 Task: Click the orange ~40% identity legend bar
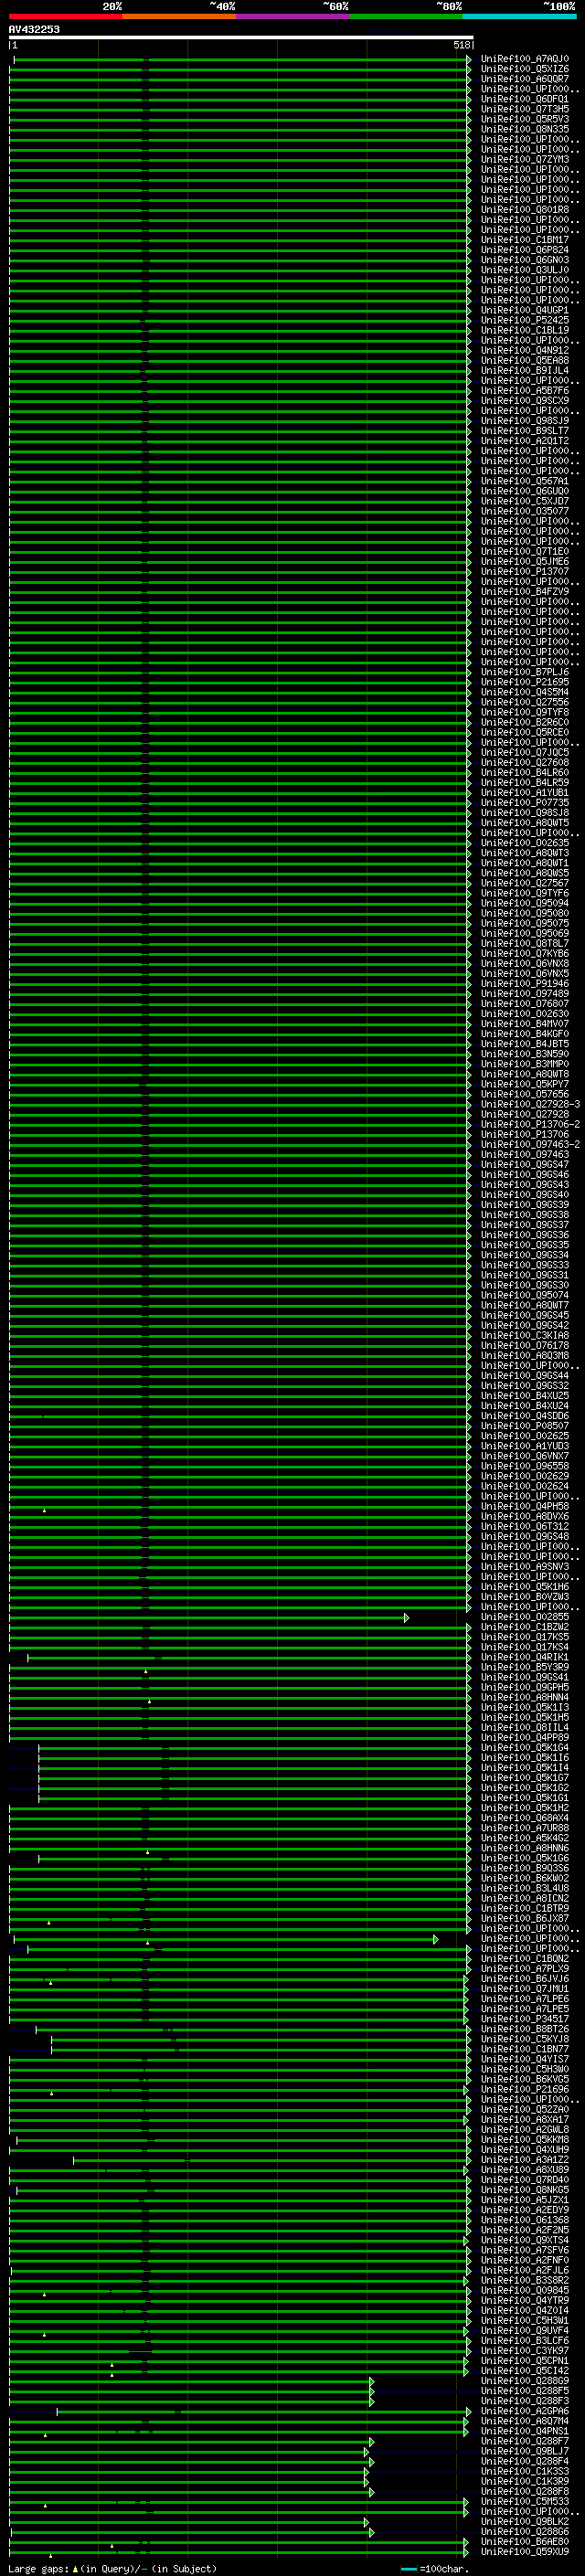[x=179, y=16]
